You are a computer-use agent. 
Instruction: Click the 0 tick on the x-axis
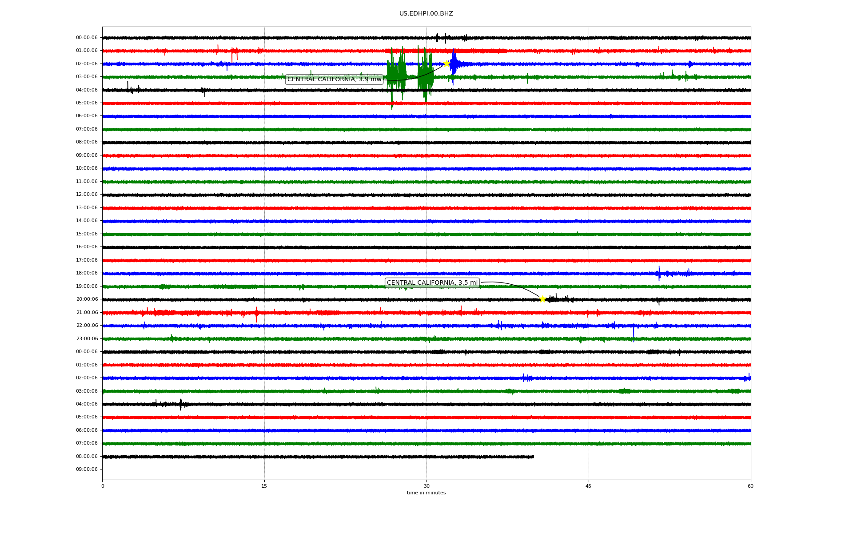[103, 486]
